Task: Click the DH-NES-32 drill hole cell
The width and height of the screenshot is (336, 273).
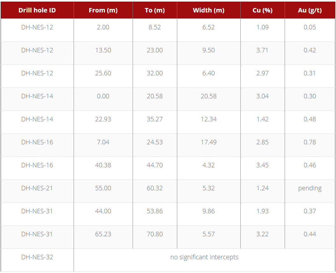Action: 37,257
